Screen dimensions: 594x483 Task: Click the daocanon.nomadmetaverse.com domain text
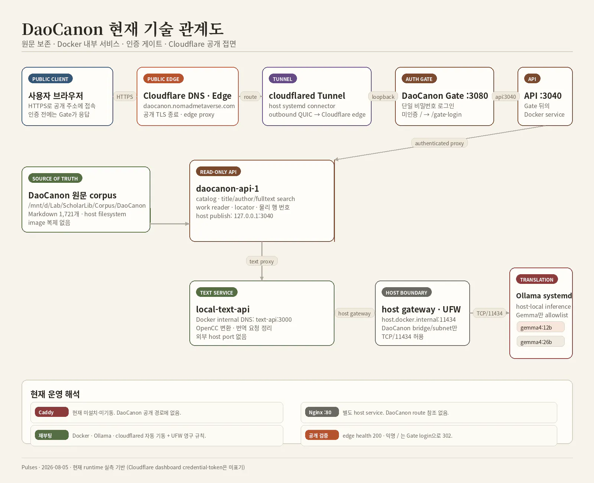click(189, 106)
